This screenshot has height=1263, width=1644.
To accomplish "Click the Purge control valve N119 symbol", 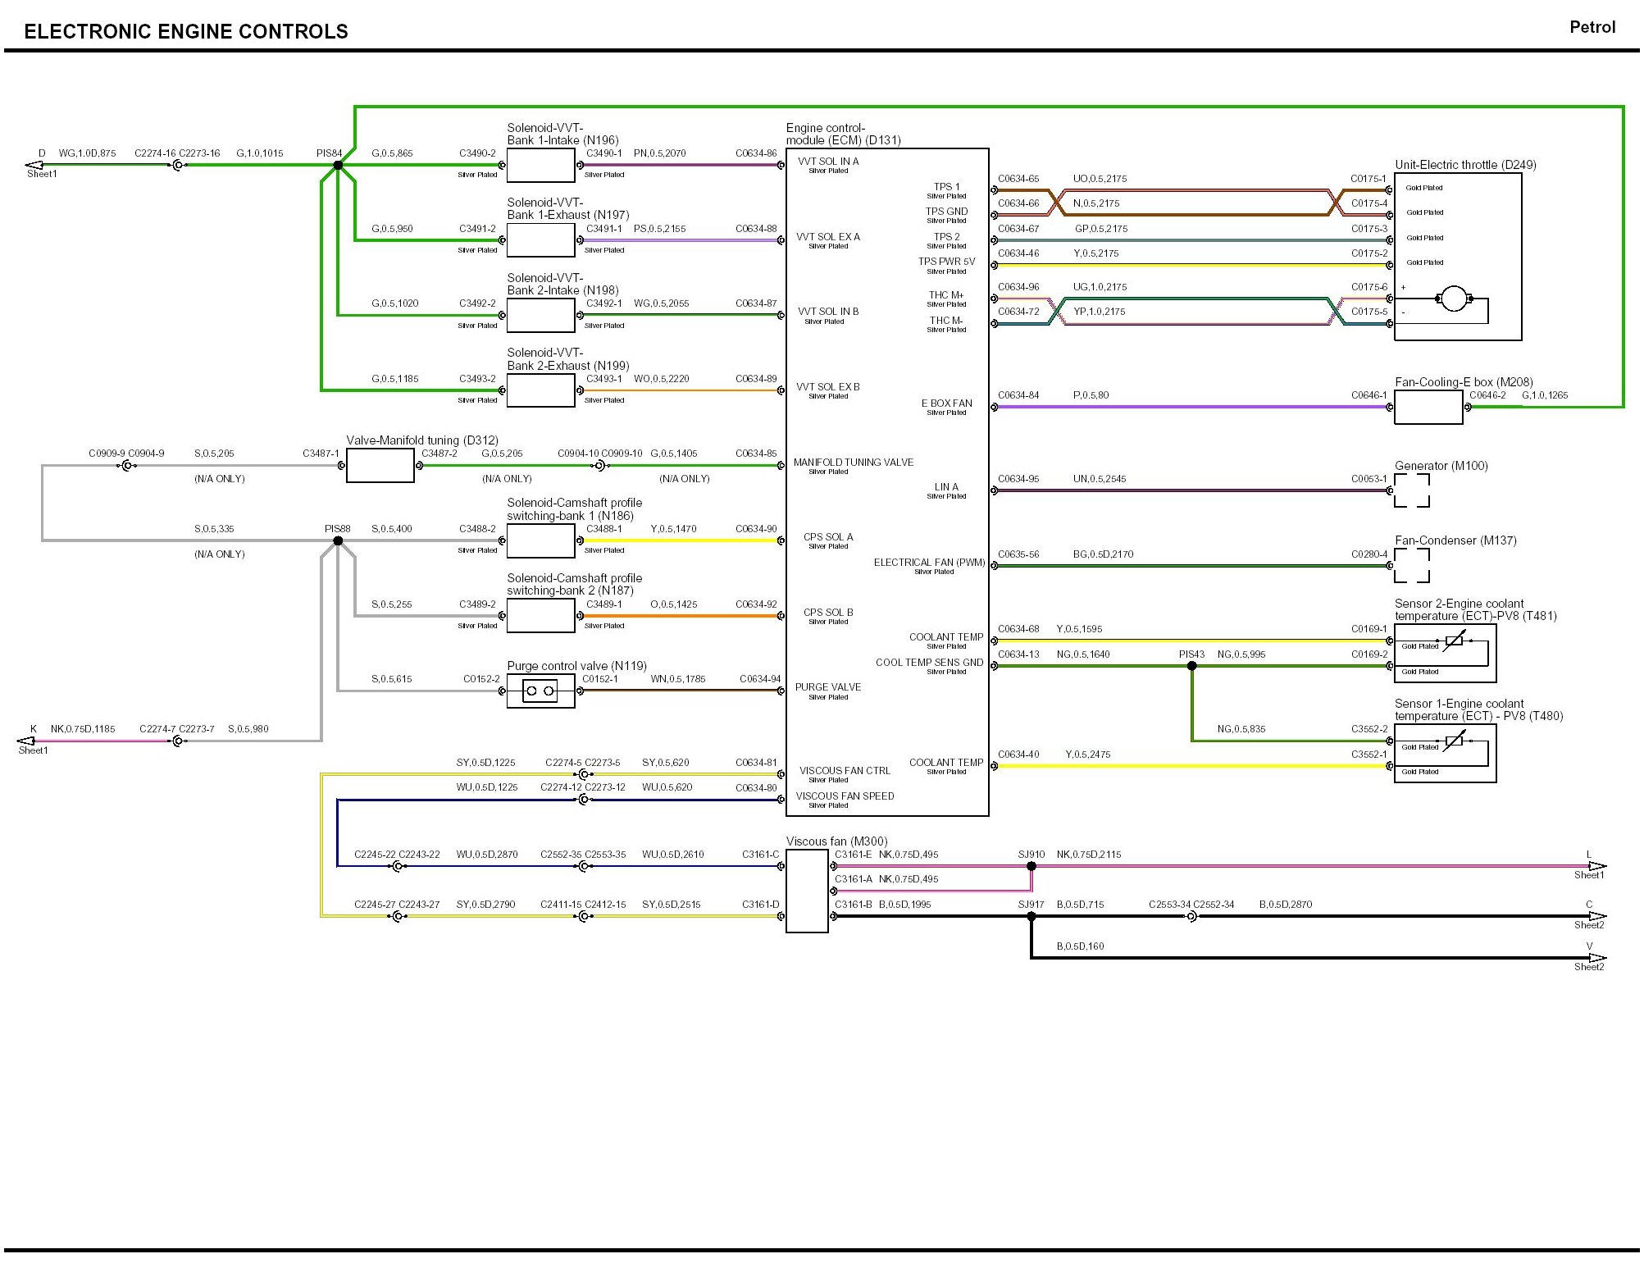I will pos(540,691).
